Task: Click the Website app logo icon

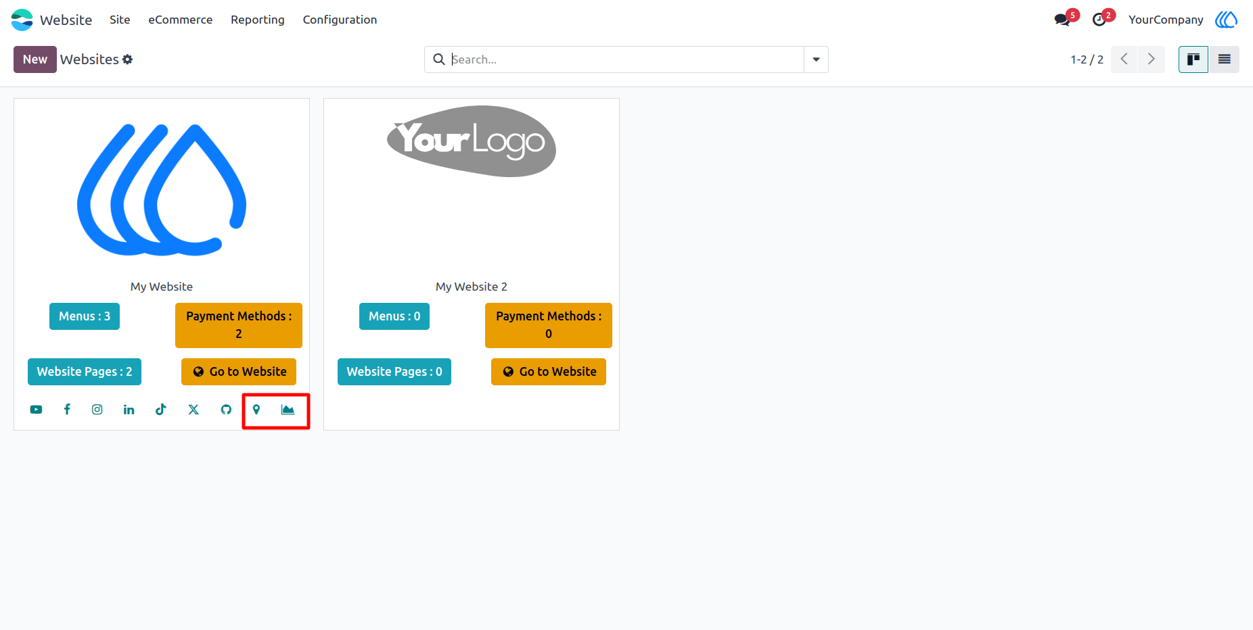Action: (22, 20)
